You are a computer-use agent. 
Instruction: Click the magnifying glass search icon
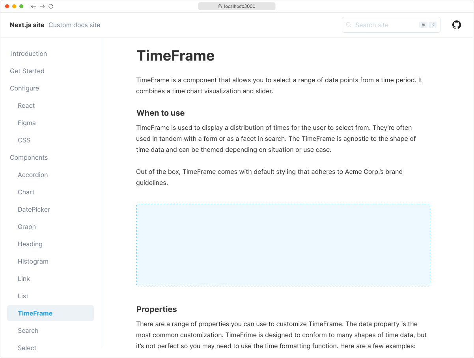click(349, 25)
